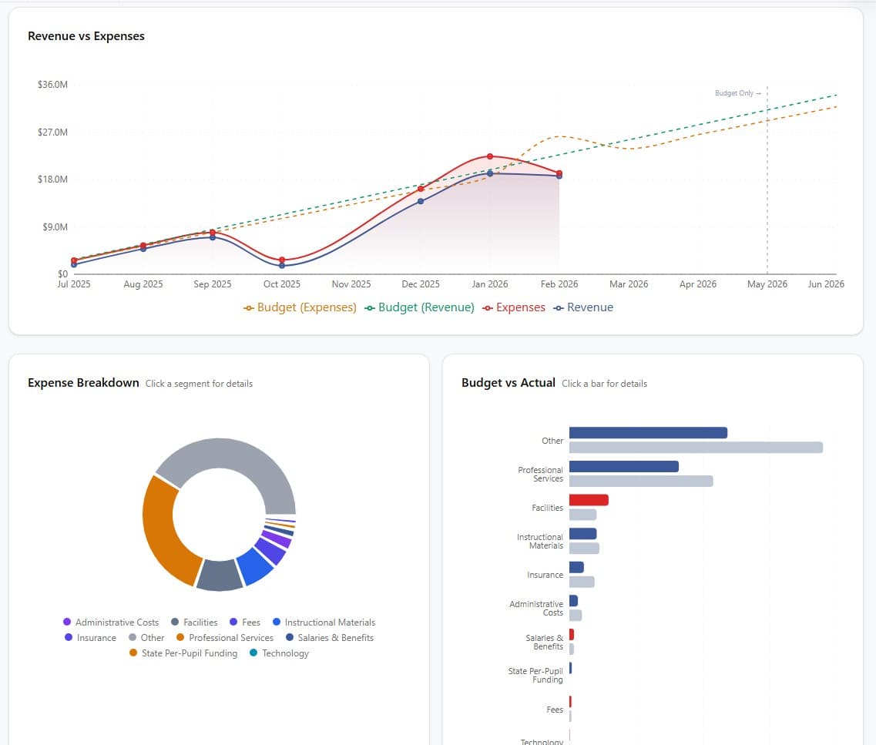This screenshot has width=876, height=745.
Task: Click the blue Administrative Costs actual bar
Action: pos(573,600)
